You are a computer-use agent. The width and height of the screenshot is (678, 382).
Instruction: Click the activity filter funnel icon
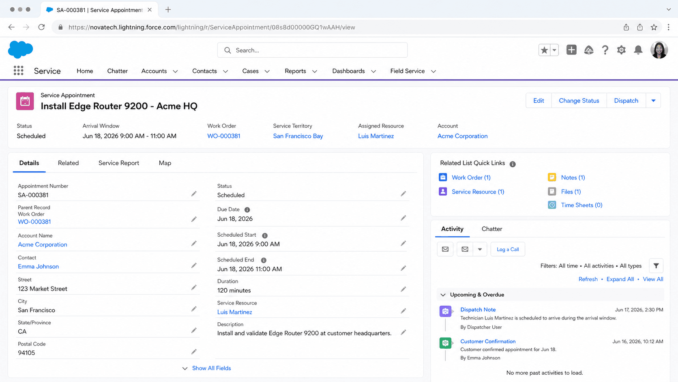[x=656, y=266]
